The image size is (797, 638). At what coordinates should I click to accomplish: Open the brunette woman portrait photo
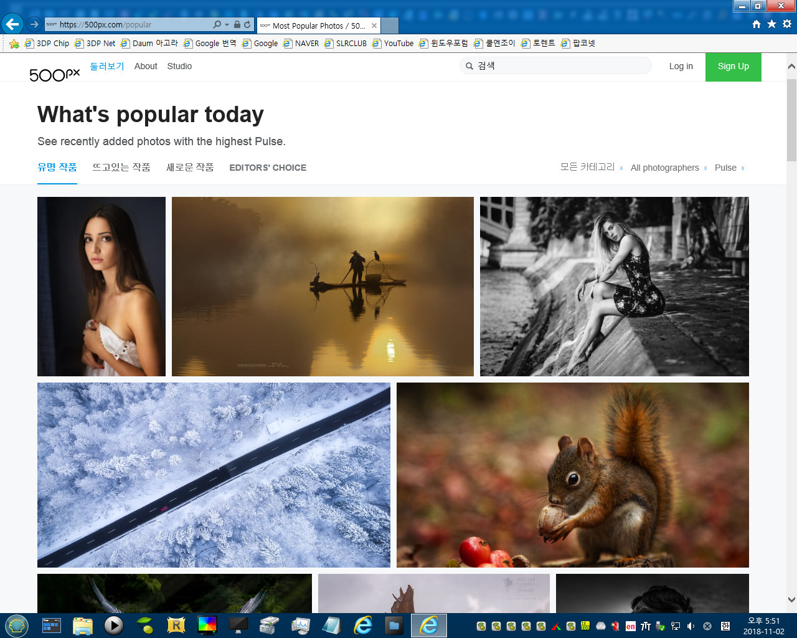[101, 287]
